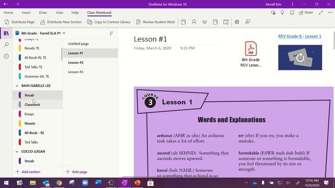Click Distribute New Section
335x188 pixels.
61,22
